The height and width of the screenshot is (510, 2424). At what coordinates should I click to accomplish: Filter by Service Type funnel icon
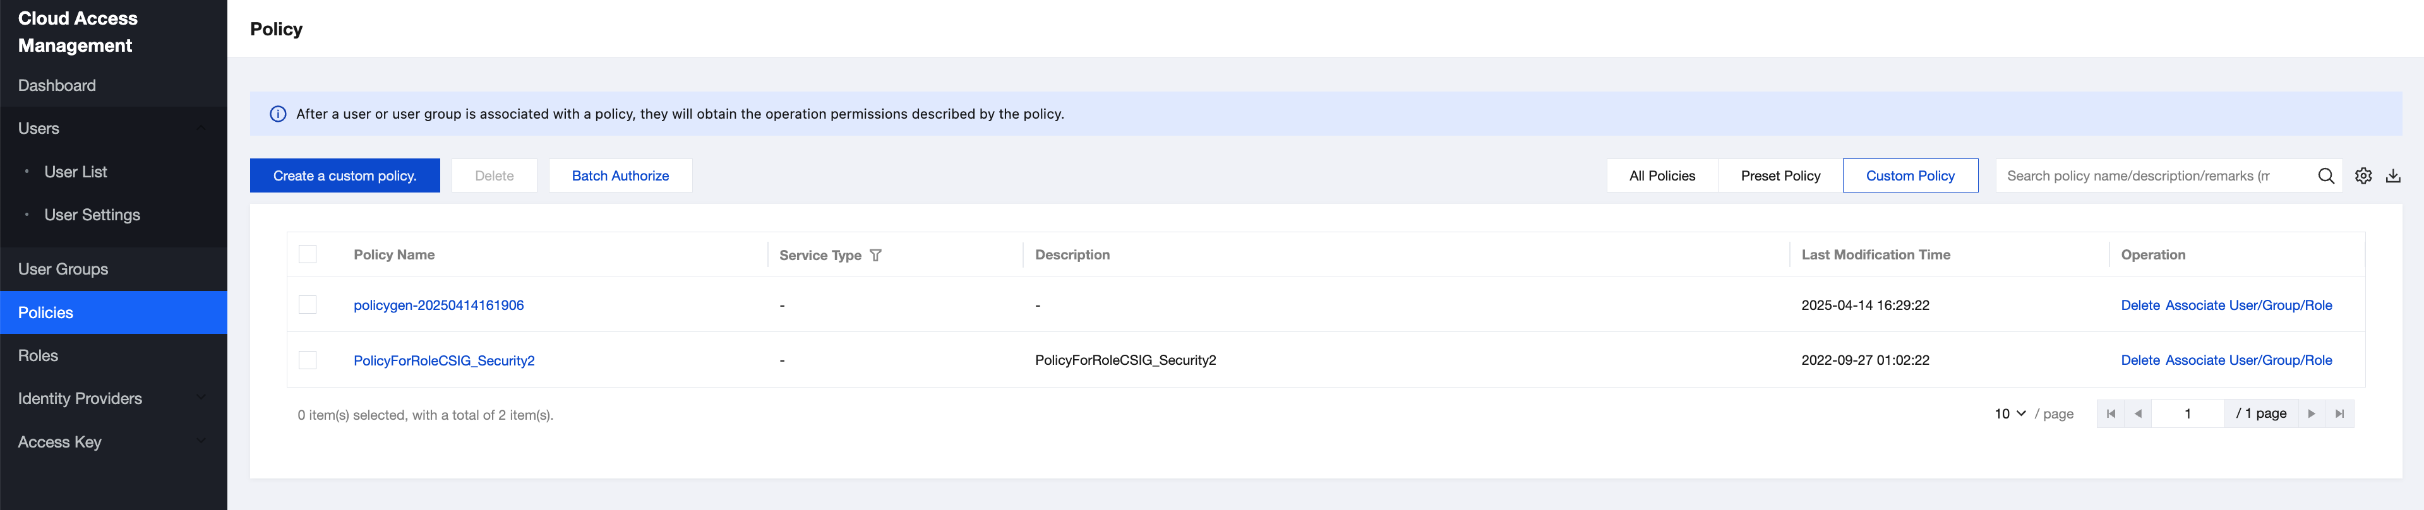(x=875, y=255)
